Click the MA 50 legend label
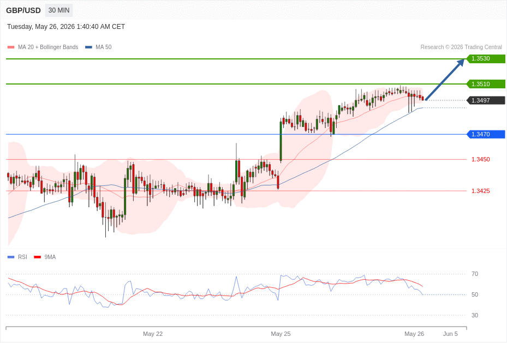Screen dimensions: 507x343 pyautogui.click(x=104, y=47)
